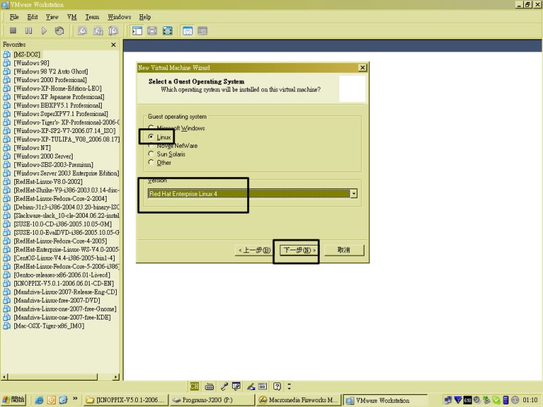Screen dimensions: 543x407
Task: Select [Windows NT] in Favorites
Action: tap(32, 148)
